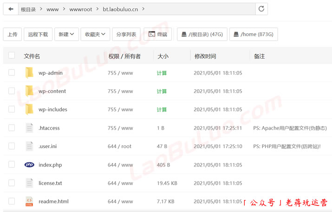Switch to /home (873G) disk
This screenshot has width=332, height=212.
click(x=254, y=34)
